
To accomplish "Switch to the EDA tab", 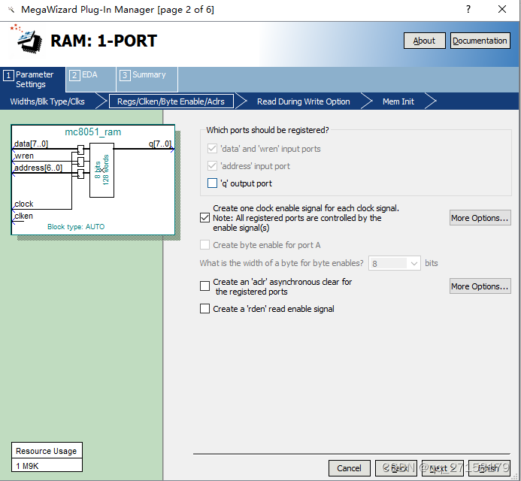I will pos(90,80).
